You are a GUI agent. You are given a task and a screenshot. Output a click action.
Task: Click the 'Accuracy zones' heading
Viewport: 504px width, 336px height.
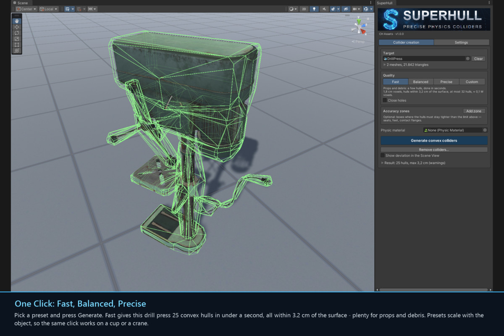pyautogui.click(x=396, y=111)
